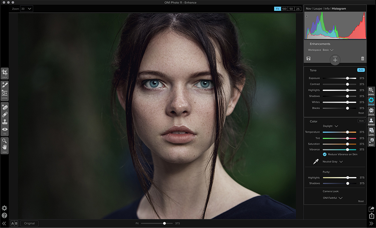This screenshot has width=376, height=228.
Task: Set the zoom preset to 100
Action: pos(285,9)
